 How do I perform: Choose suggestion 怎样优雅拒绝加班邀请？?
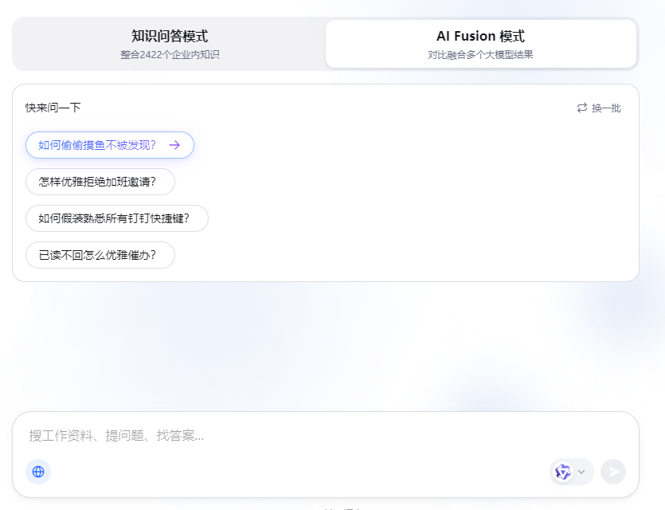click(100, 182)
